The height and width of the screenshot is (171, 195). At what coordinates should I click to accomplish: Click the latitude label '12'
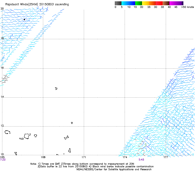click(2, 126)
